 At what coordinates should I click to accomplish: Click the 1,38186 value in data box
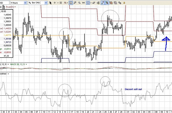pyautogui.click(x=7, y=39)
